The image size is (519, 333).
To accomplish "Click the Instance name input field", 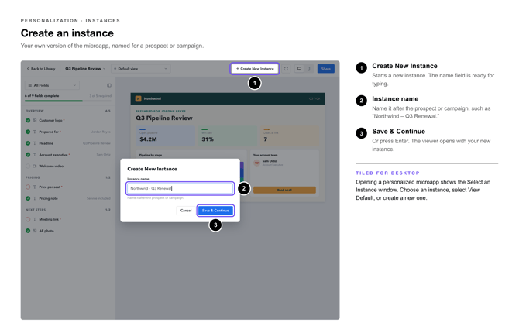I will coord(180,188).
